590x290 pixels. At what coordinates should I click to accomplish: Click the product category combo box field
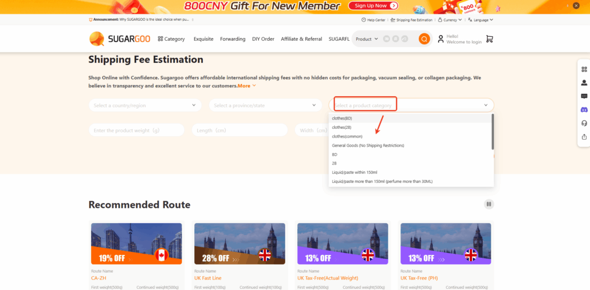click(x=411, y=105)
